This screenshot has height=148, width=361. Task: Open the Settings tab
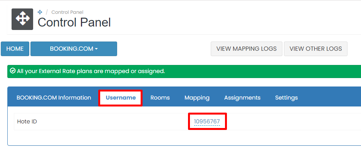[x=286, y=98]
